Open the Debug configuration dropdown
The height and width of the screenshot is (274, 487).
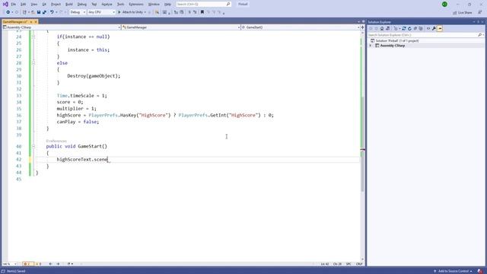pyautogui.click(x=78, y=12)
